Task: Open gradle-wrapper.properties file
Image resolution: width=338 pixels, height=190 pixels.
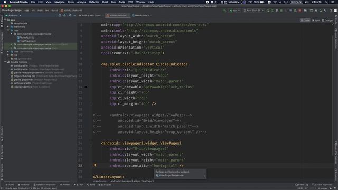Action: click(37, 73)
